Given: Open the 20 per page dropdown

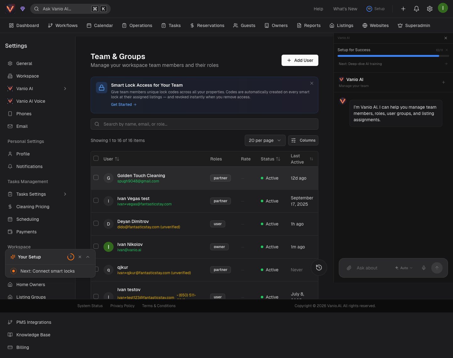Looking at the screenshot, I should click(265, 140).
